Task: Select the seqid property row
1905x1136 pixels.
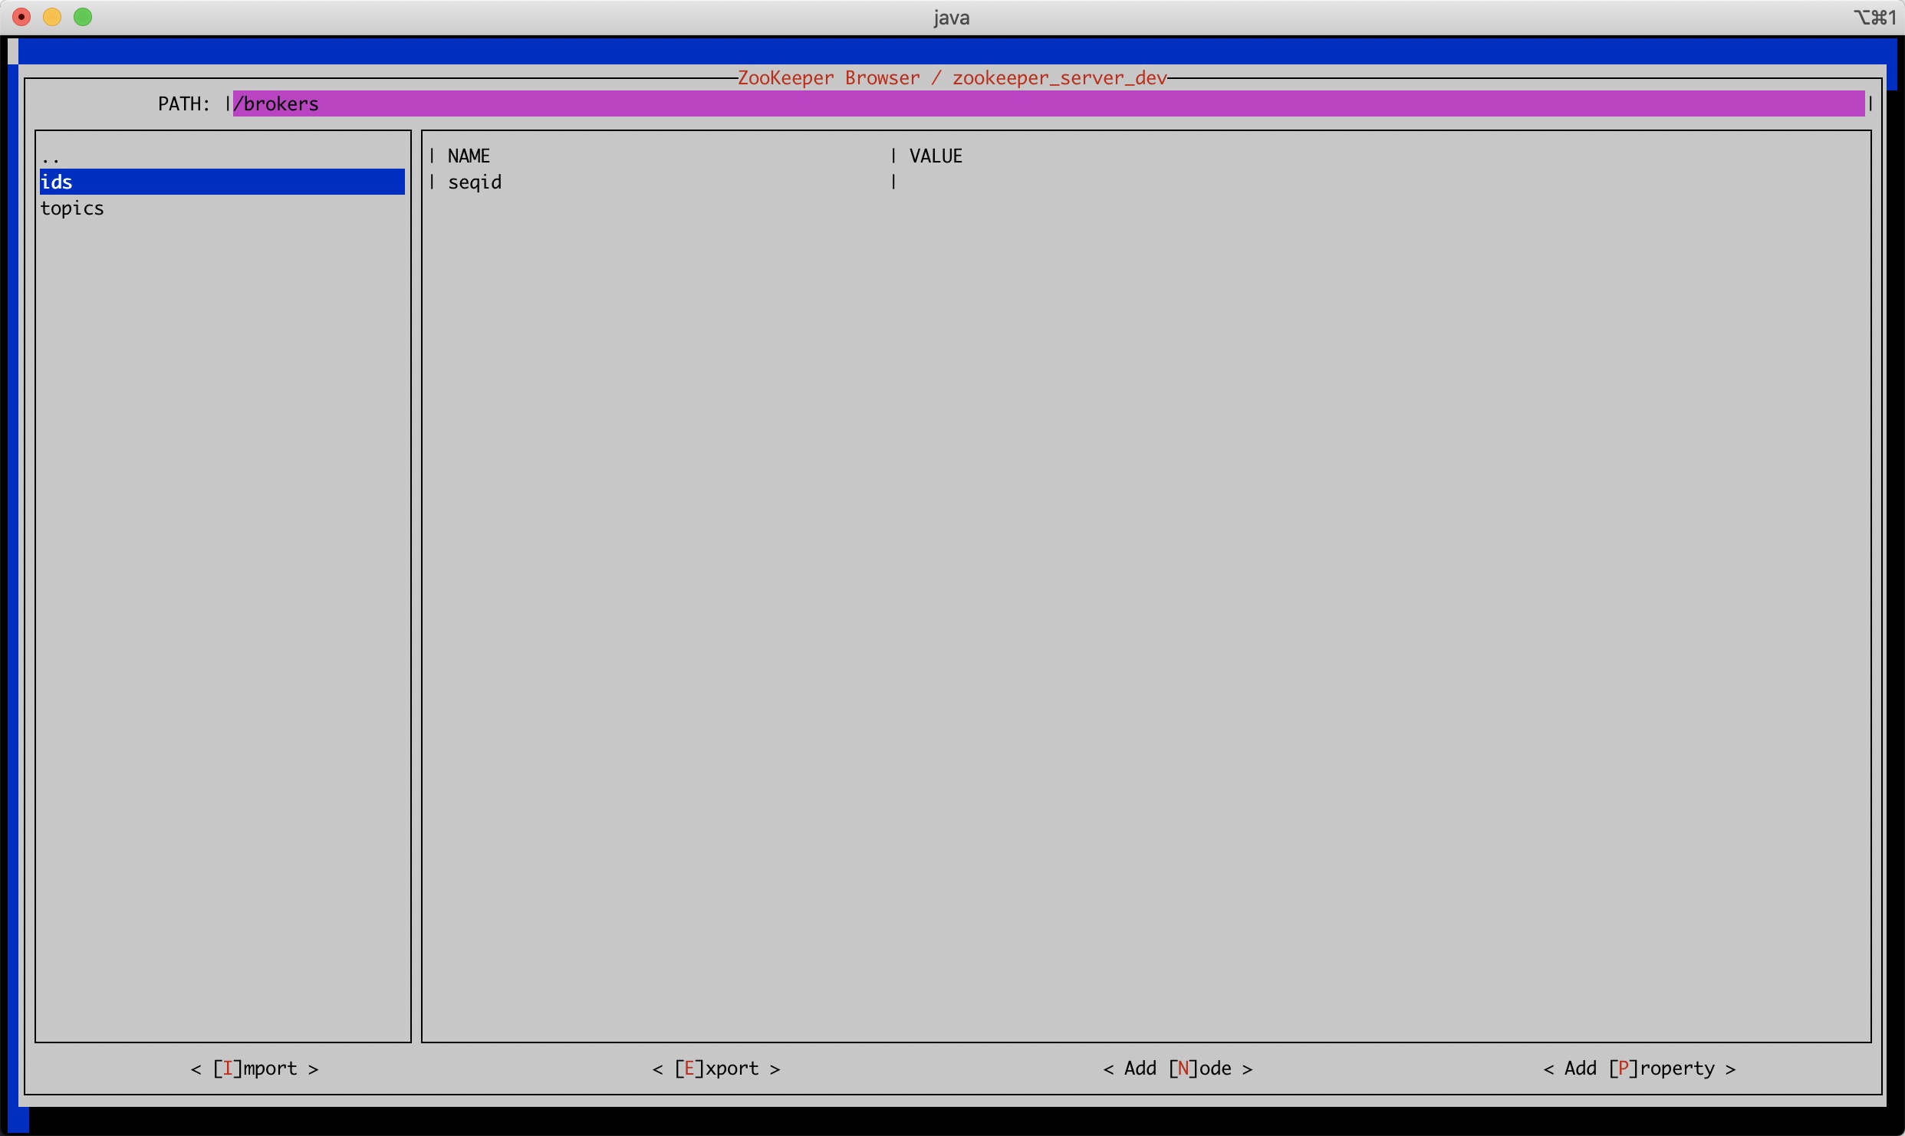Action: coord(475,182)
